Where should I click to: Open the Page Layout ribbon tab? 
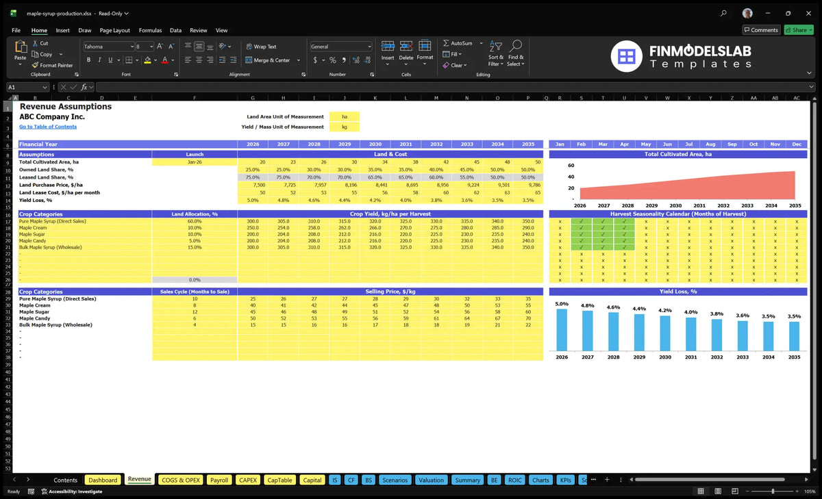[114, 30]
